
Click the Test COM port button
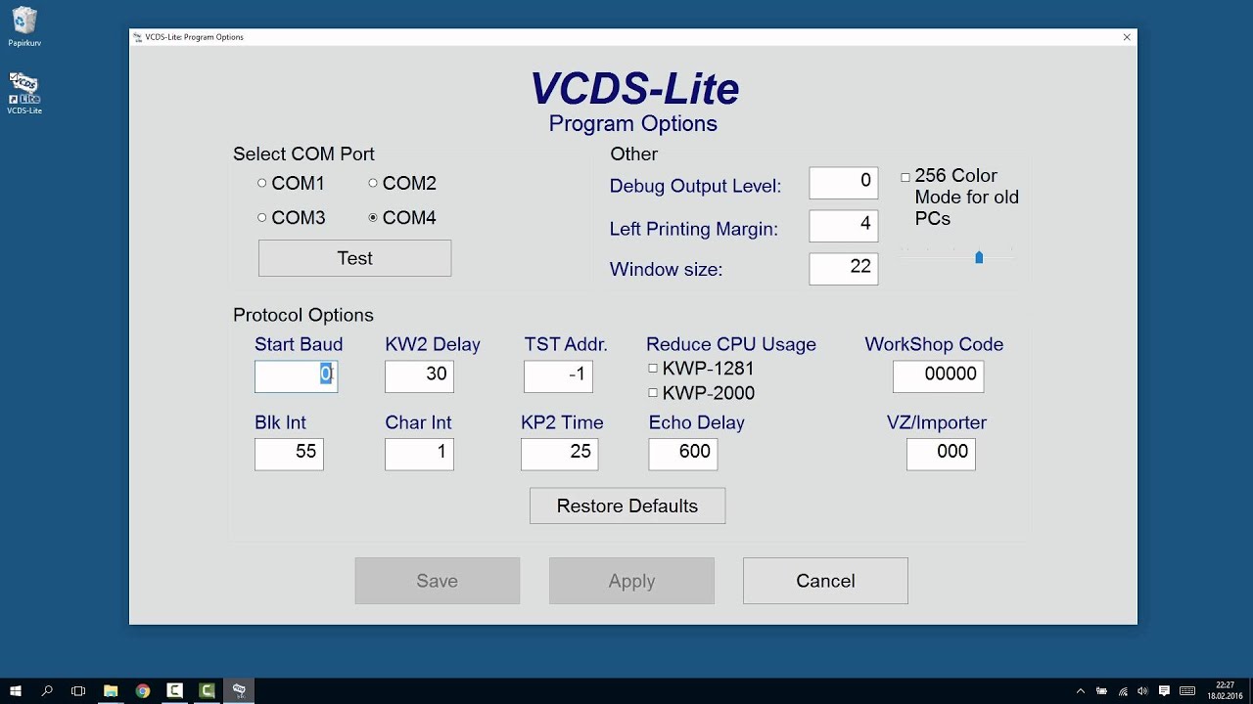click(354, 258)
